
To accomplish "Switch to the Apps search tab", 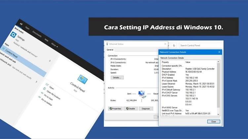I will [27, 28].
